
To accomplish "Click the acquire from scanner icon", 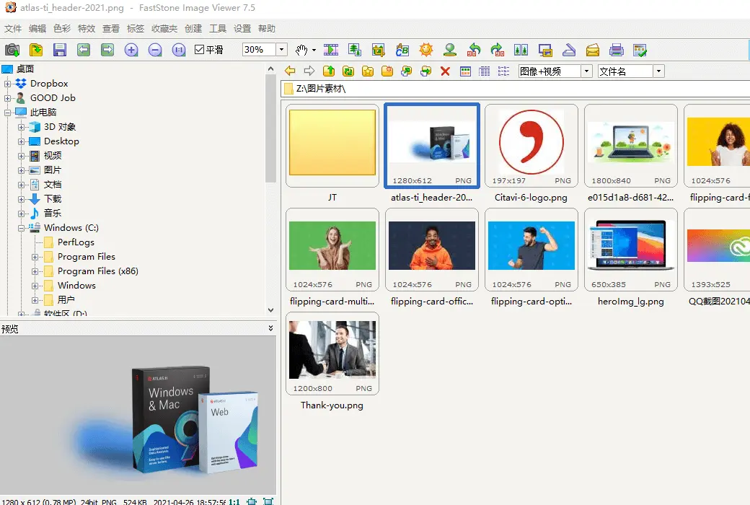I will pyautogui.click(x=569, y=50).
